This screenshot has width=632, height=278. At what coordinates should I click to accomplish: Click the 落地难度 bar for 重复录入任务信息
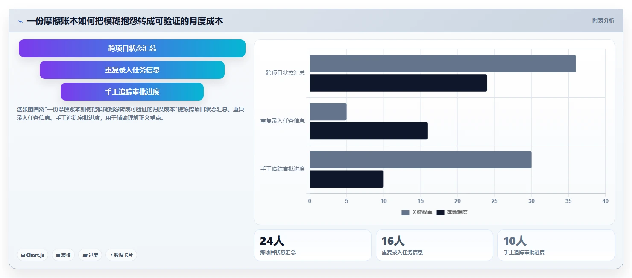point(369,131)
